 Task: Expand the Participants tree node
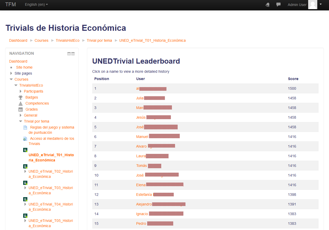click(21, 91)
